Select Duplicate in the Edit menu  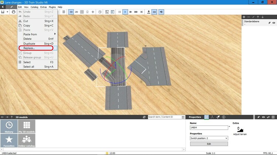tap(30, 43)
